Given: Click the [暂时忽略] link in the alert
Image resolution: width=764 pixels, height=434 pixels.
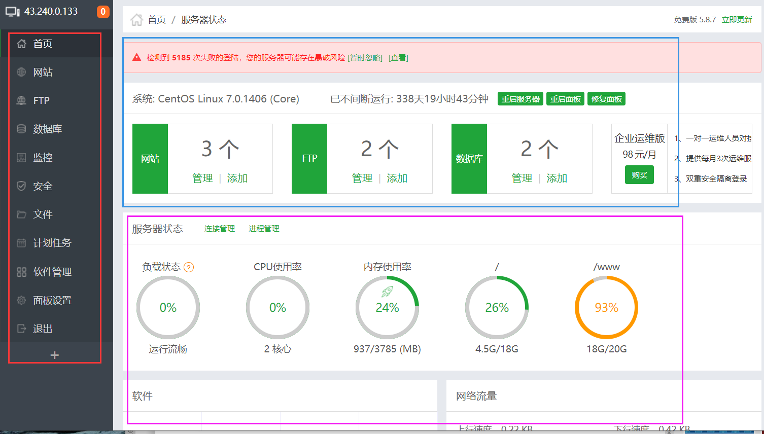Looking at the screenshot, I should [365, 58].
